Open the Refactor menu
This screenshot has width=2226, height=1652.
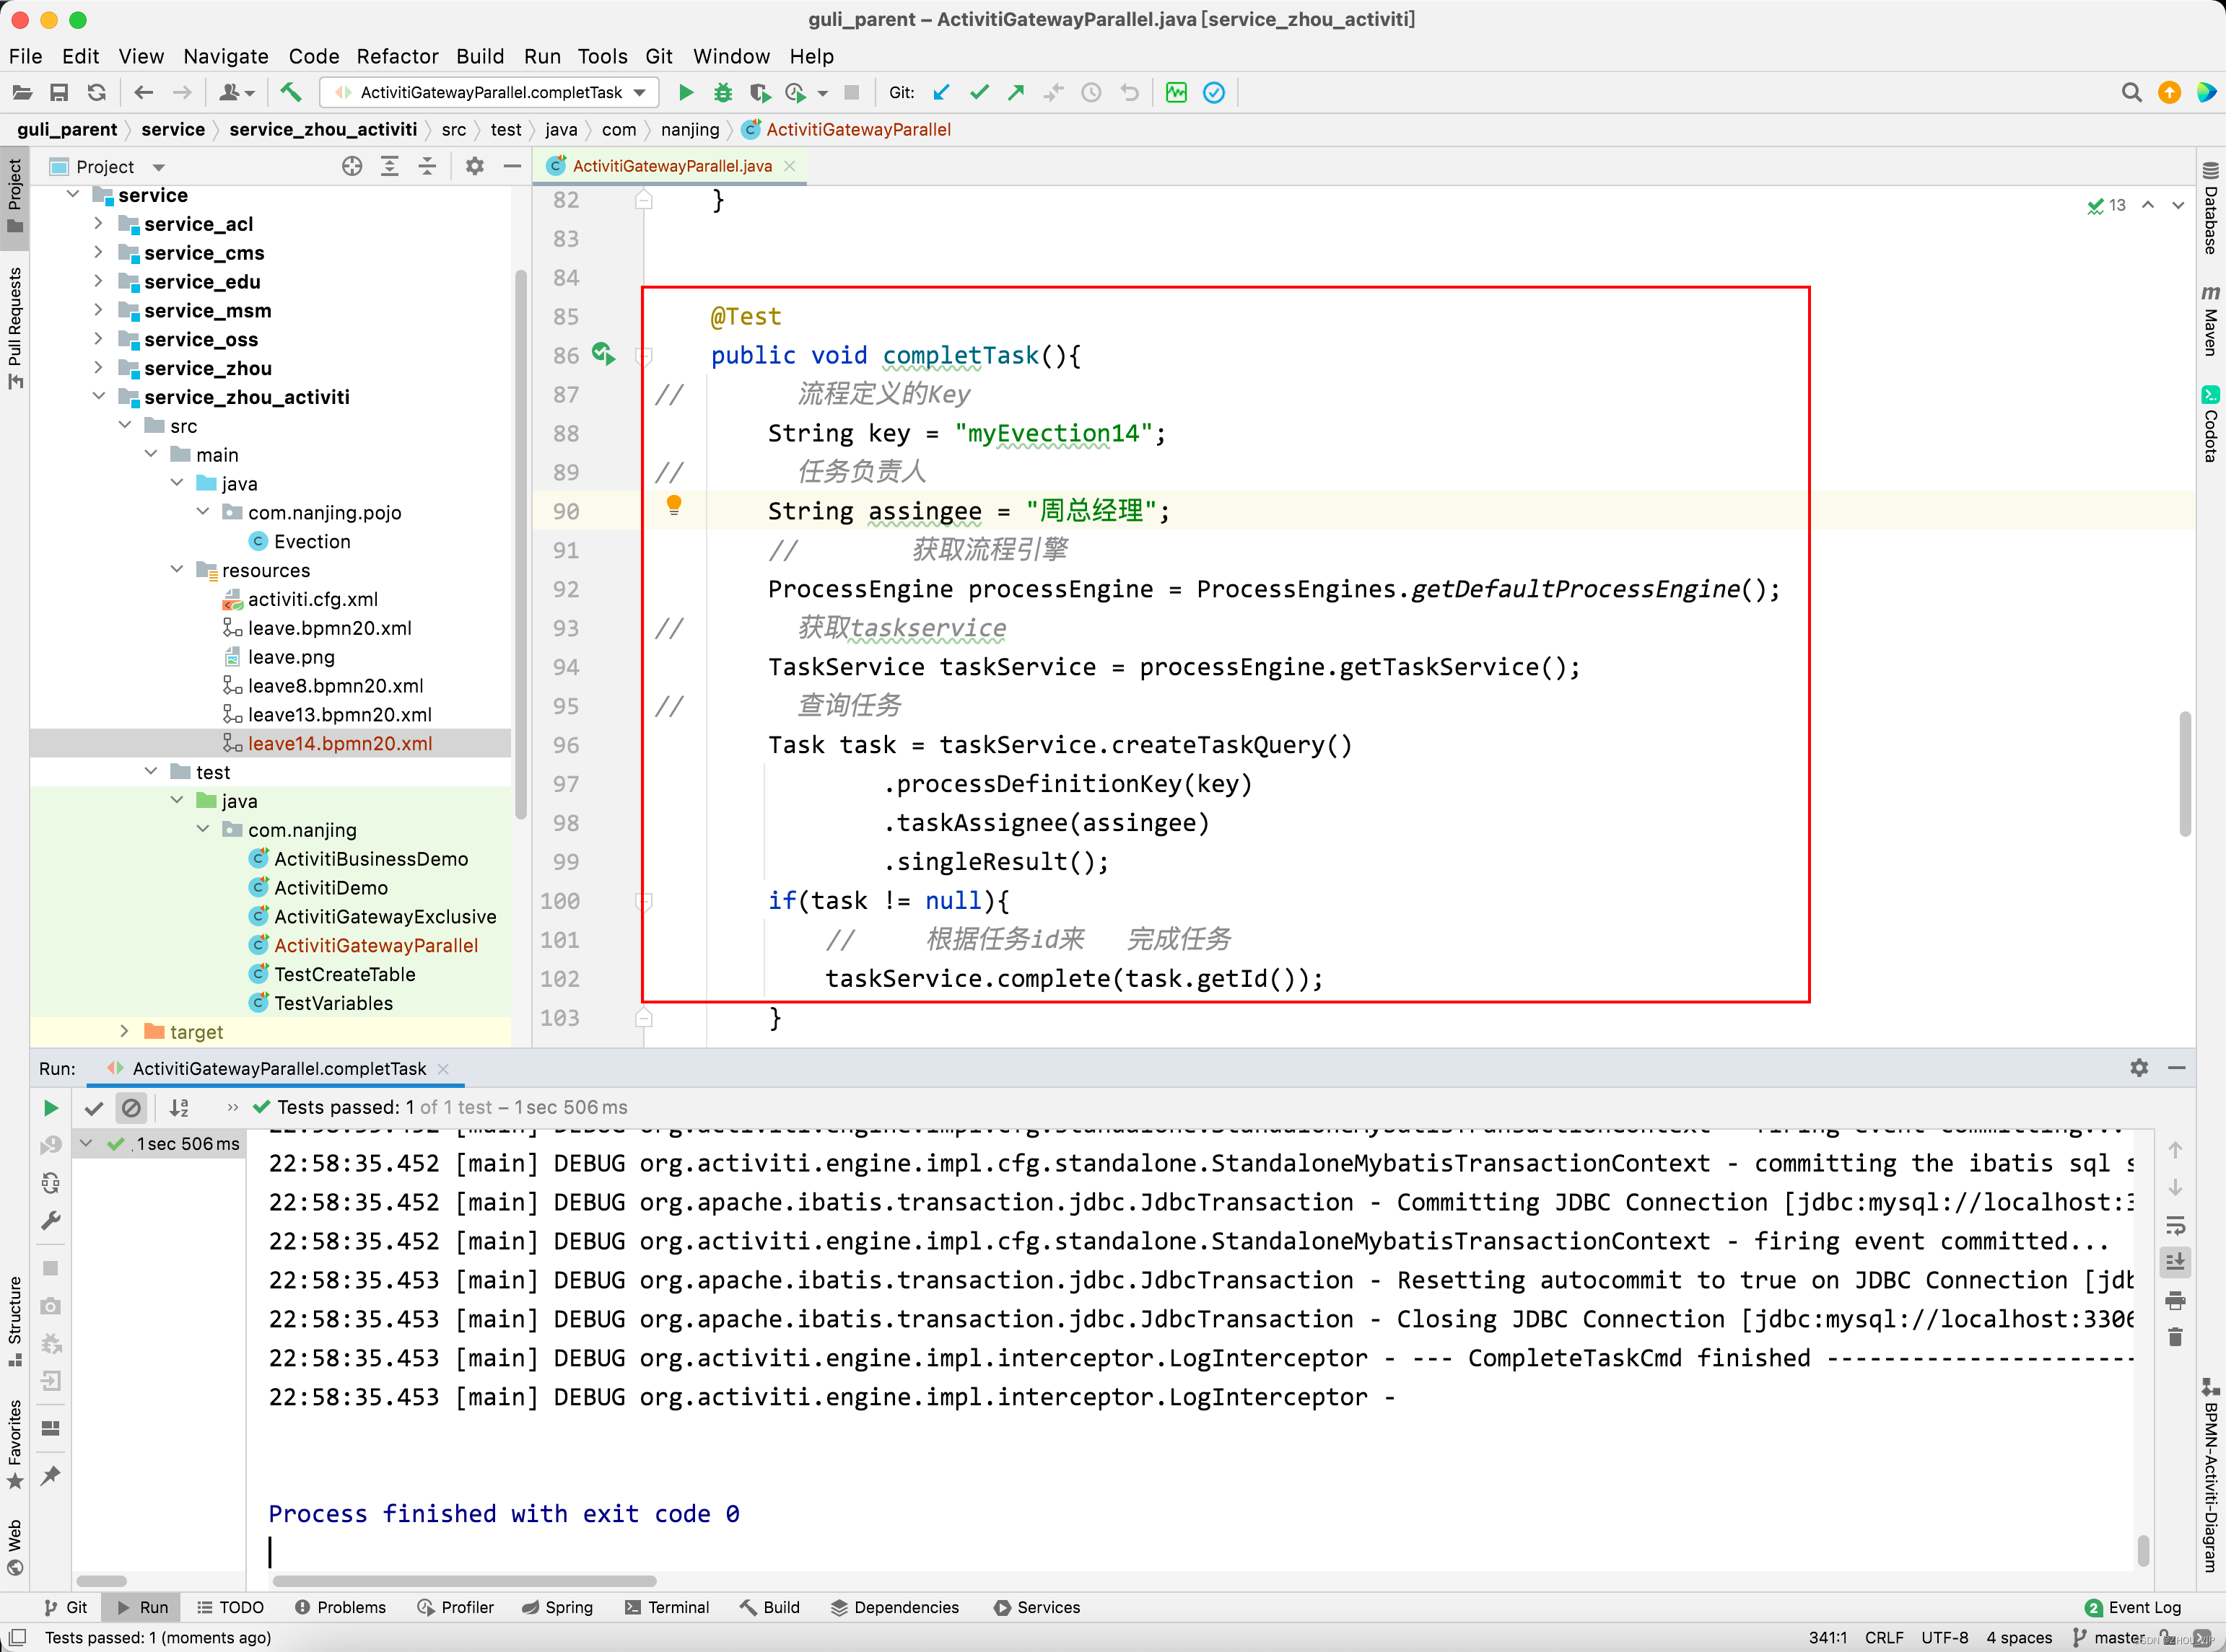coord(396,56)
